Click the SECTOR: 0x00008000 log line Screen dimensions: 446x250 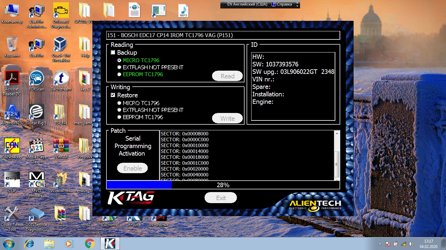[x=185, y=134]
